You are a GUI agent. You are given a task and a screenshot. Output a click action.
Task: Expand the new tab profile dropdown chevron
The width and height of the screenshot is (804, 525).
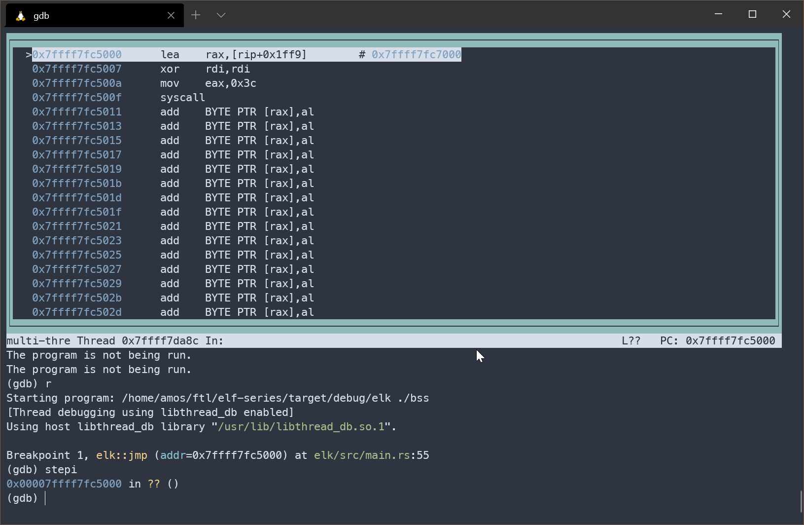click(221, 15)
